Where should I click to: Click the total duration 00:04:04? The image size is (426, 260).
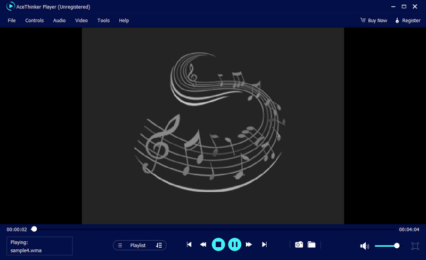point(409,230)
